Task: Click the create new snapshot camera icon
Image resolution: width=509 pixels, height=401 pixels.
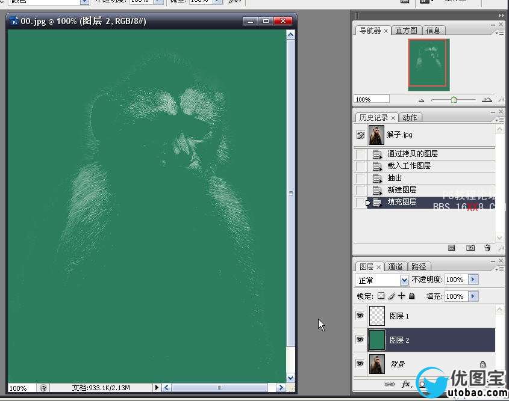Action: point(470,248)
